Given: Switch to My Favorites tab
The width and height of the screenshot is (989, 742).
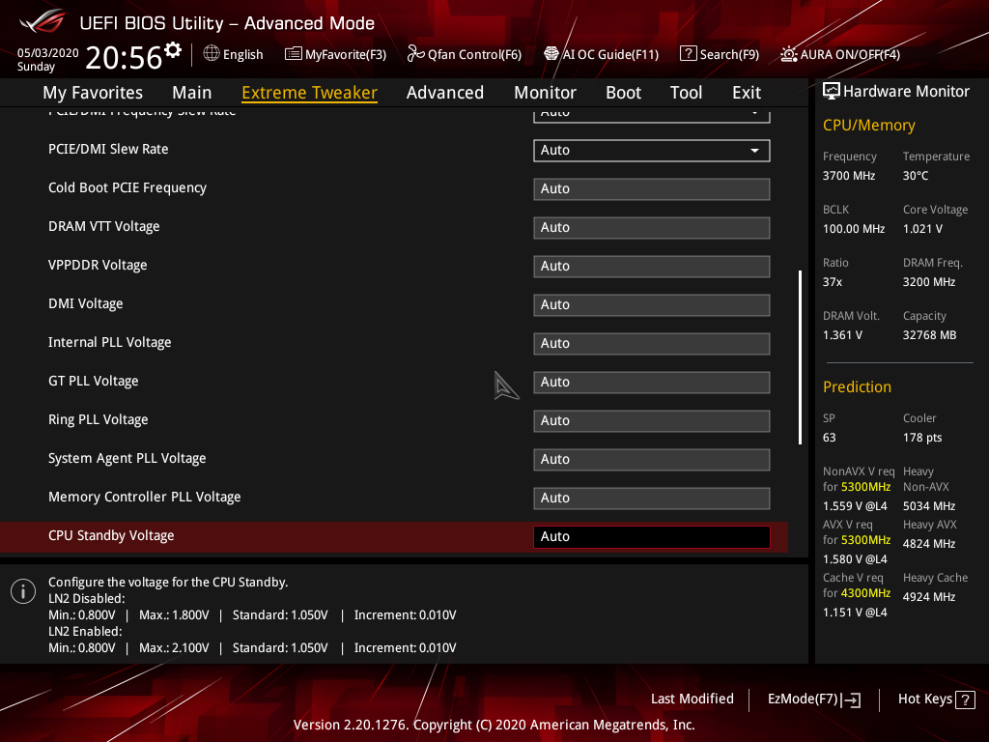Looking at the screenshot, I should coord(93,93).
